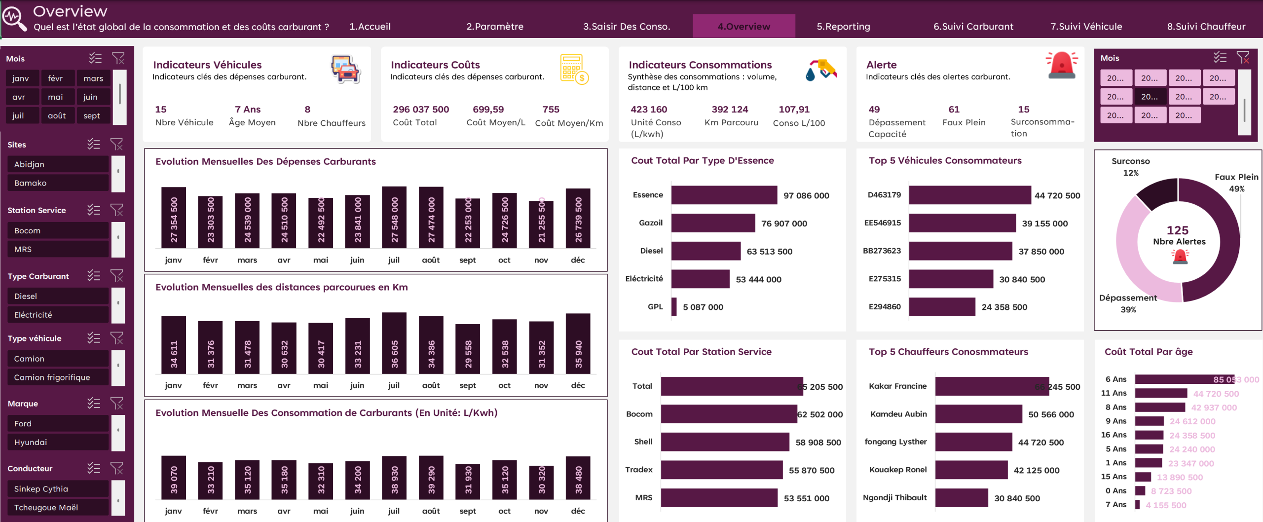
Task: Select the Ford brand slicer item
Action: pos(58,423)
